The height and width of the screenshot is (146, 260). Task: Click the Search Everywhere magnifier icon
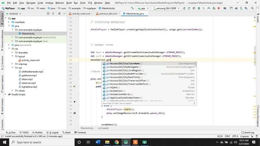(x=252, y=8)
